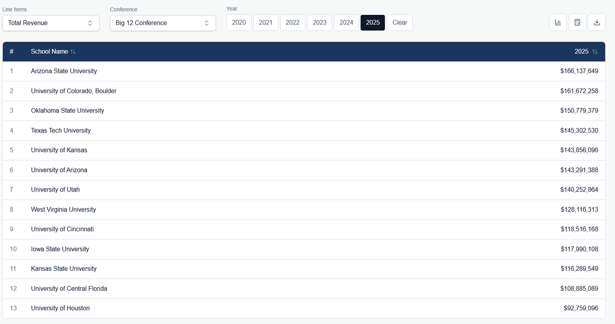Click the $150,779,379 revenue value
Screen dimensions: 615x324
point(579,111)
